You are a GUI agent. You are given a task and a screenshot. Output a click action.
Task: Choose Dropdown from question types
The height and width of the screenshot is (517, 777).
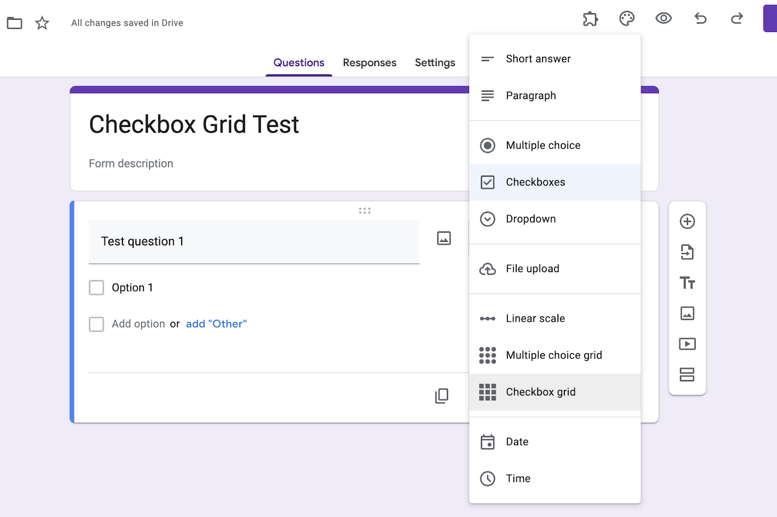coord(531,219)
